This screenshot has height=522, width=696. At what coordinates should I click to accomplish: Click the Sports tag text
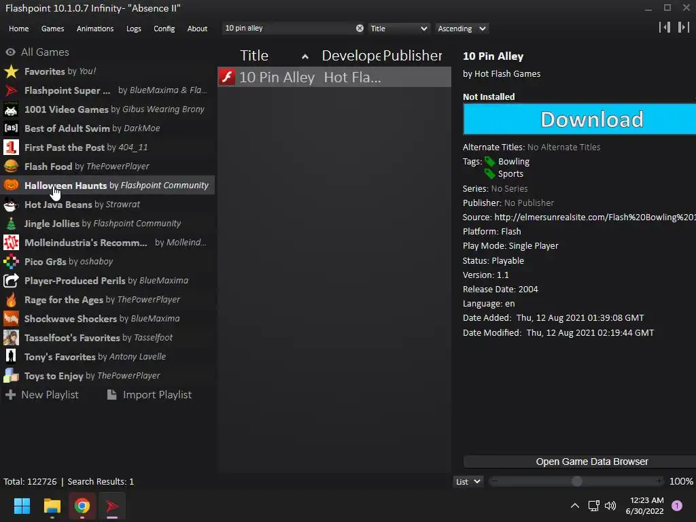tap(510, 174)
